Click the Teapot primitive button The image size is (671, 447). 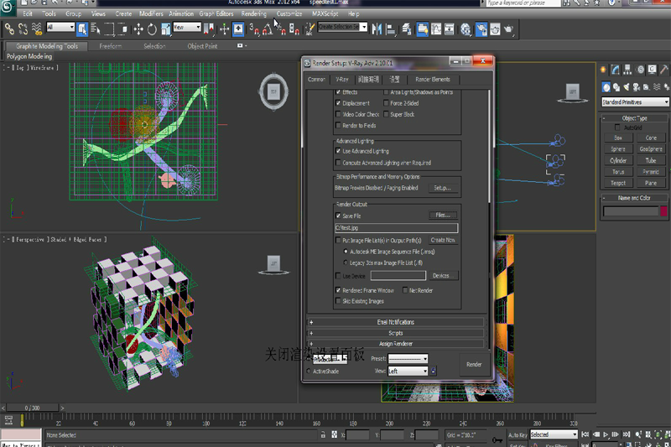click(x=618, y=183)
